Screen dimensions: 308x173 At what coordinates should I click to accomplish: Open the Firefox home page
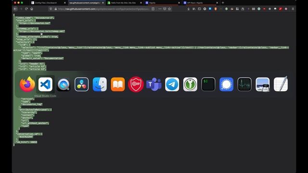point(32,9)
